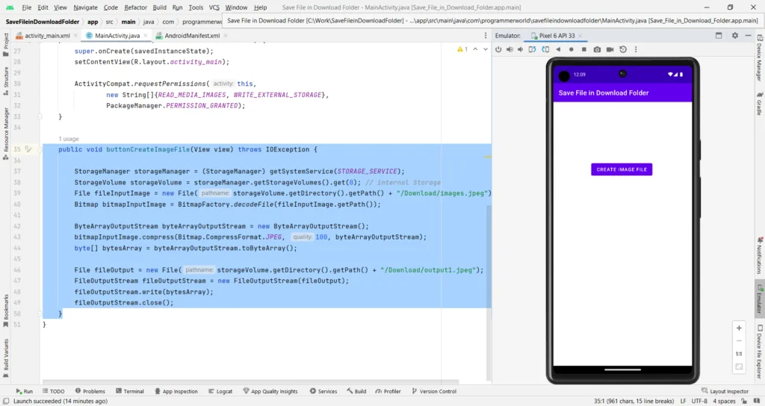Open the Structure side panel
The width and height of the screenshot is (765, 406).
pyautogui.click(x=6, y=81)
